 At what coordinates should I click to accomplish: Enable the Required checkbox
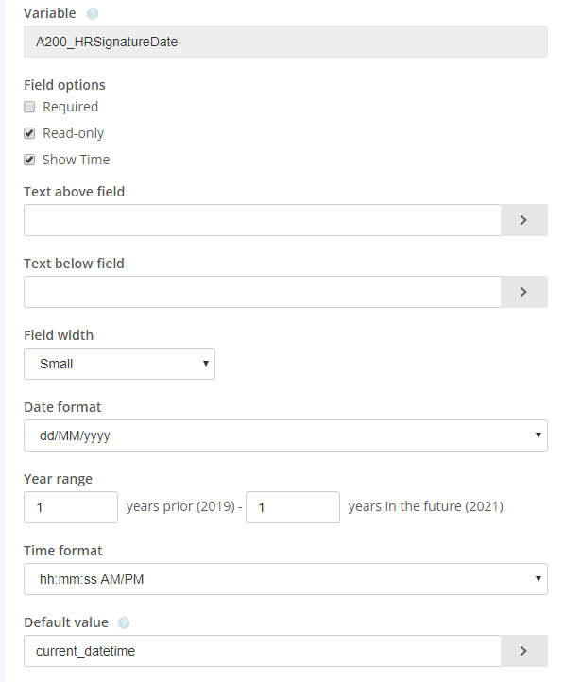click(29, 107)
